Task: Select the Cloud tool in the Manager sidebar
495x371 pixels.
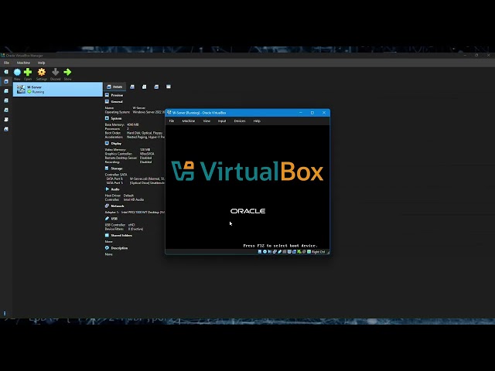Action: pos(6,120)
